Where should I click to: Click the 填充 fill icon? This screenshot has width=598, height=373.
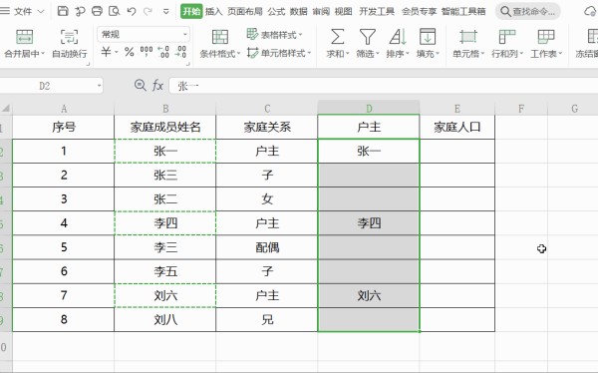(x=428, y=37)
